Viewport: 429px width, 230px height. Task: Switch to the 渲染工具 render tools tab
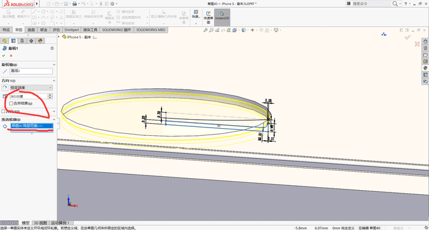coord(91,30)
